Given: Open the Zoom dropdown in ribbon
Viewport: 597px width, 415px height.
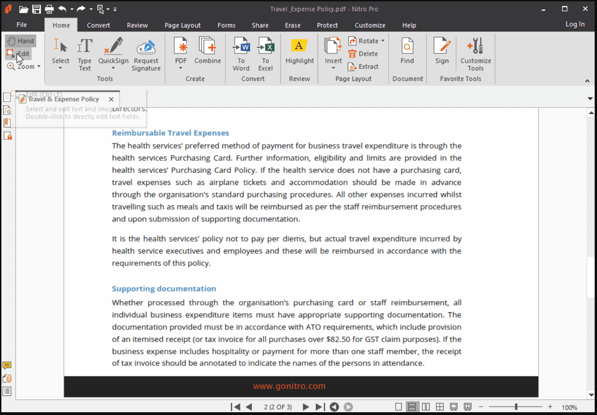Looking at the screenshot, I should (x=24, y=66).
